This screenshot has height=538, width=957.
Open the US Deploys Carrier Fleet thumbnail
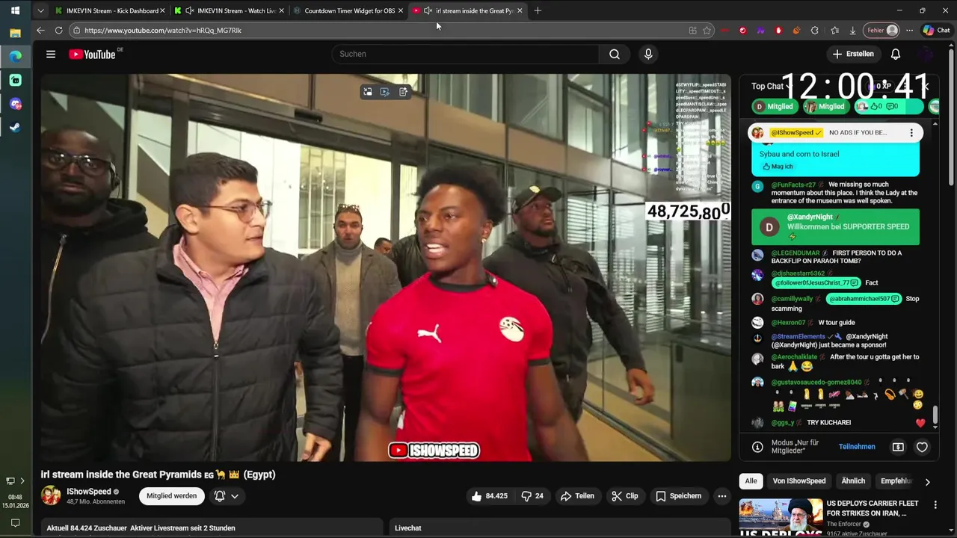(780, 517)
